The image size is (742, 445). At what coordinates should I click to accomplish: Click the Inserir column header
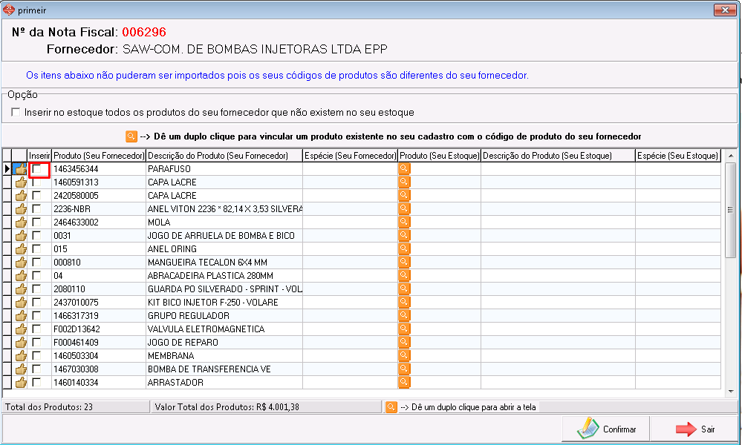[x=39, y=156]
